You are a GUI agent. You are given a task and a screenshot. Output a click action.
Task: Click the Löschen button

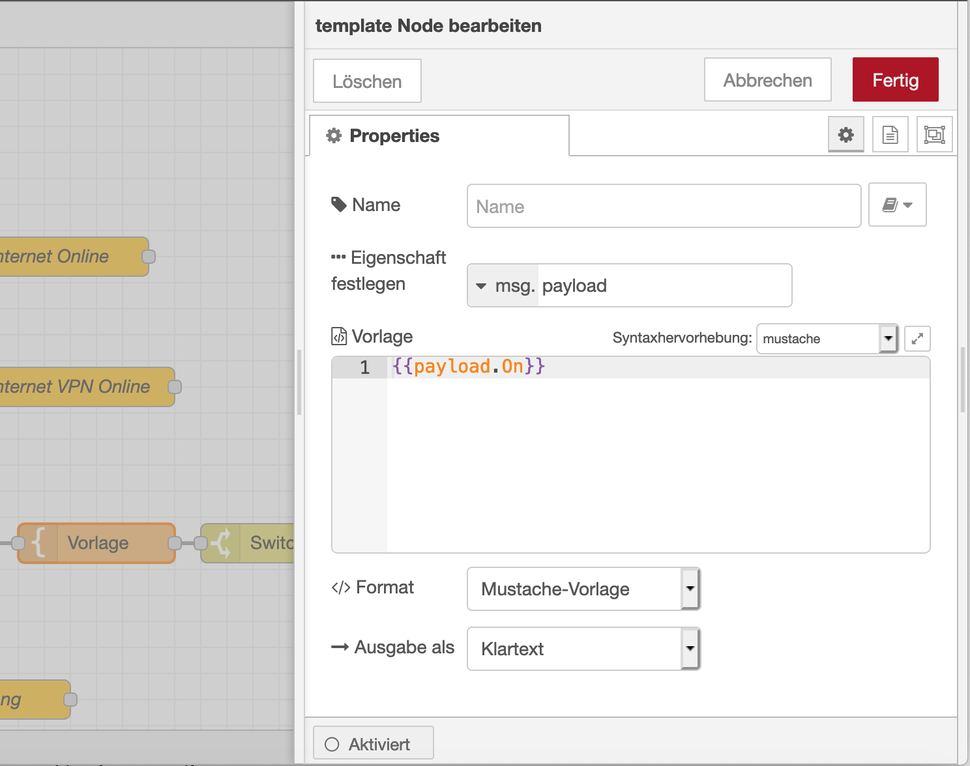[x=367, y=81]
